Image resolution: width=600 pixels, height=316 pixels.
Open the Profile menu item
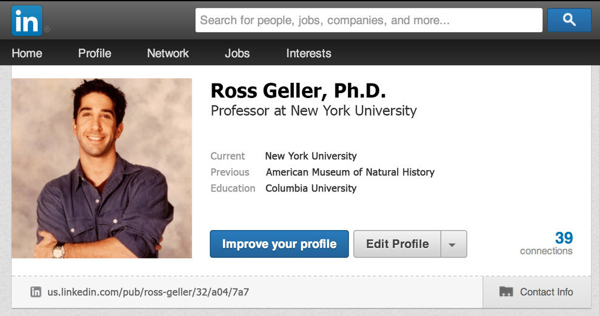click(95, 53)
